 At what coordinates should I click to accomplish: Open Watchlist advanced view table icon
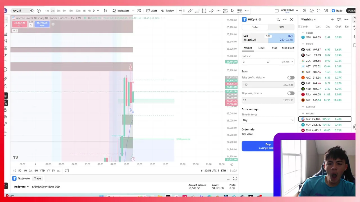pyautogui.click(x=339, y=19)
